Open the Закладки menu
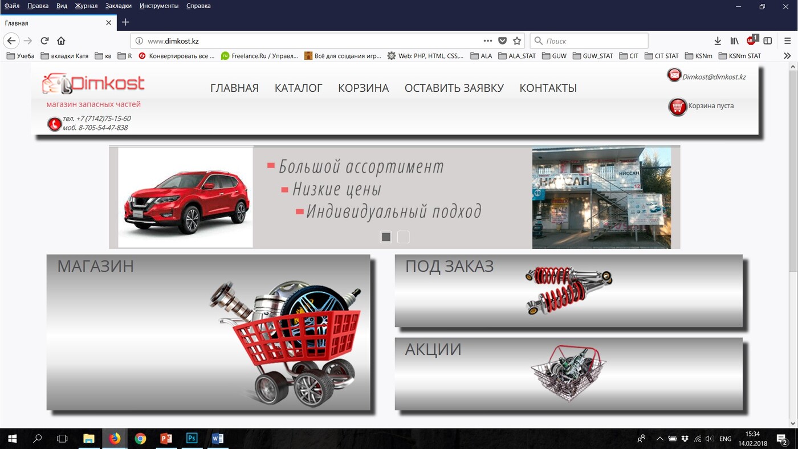 [118, 6]
